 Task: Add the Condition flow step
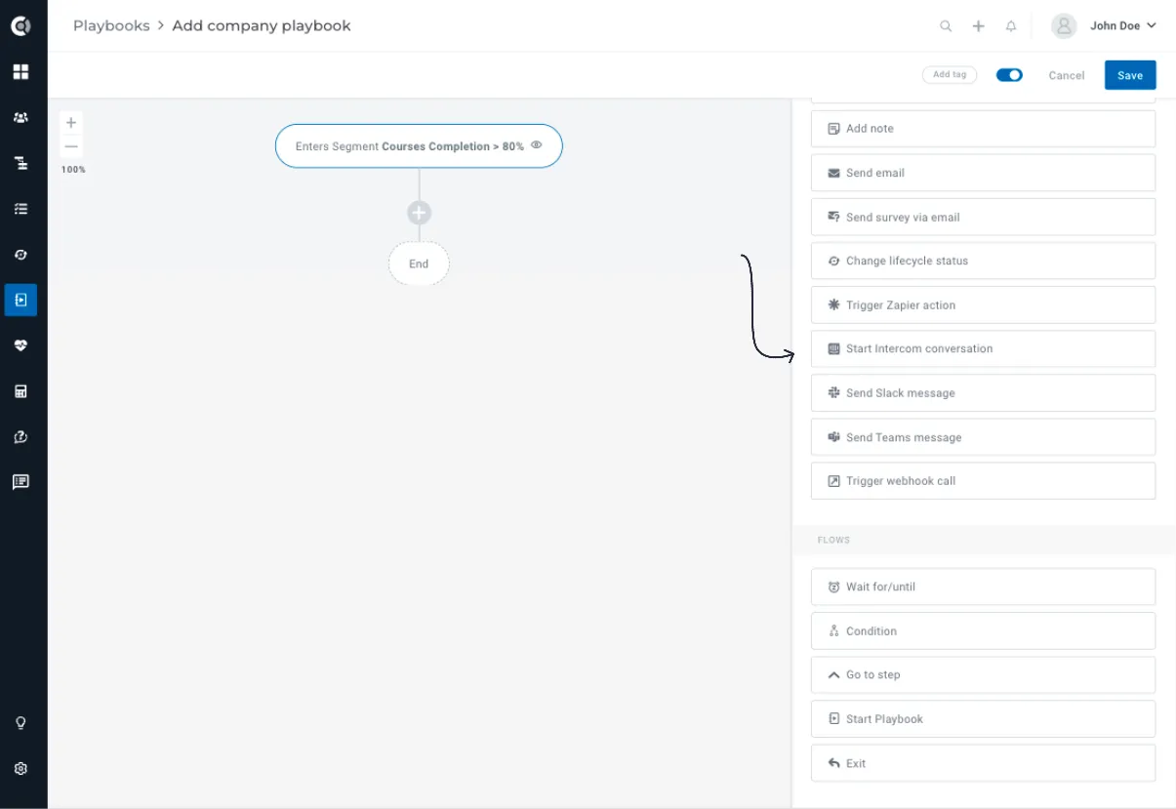(x=983, y=630)
